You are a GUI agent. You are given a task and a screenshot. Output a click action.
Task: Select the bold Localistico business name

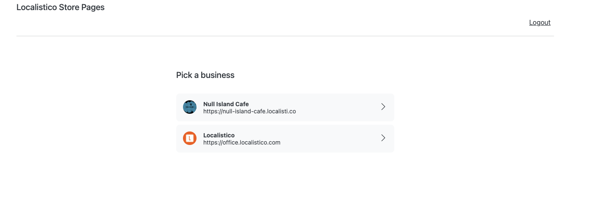pyautogui.click(x=219, y=135)
